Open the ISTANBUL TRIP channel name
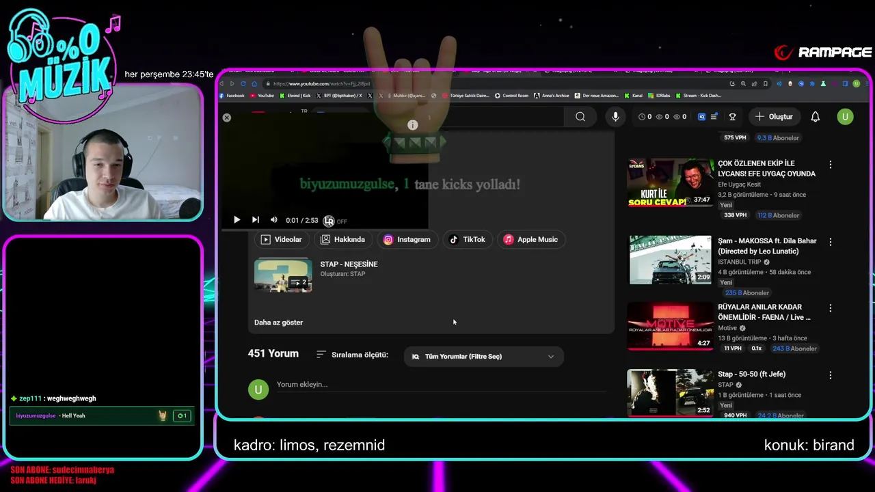 [739, 262]
